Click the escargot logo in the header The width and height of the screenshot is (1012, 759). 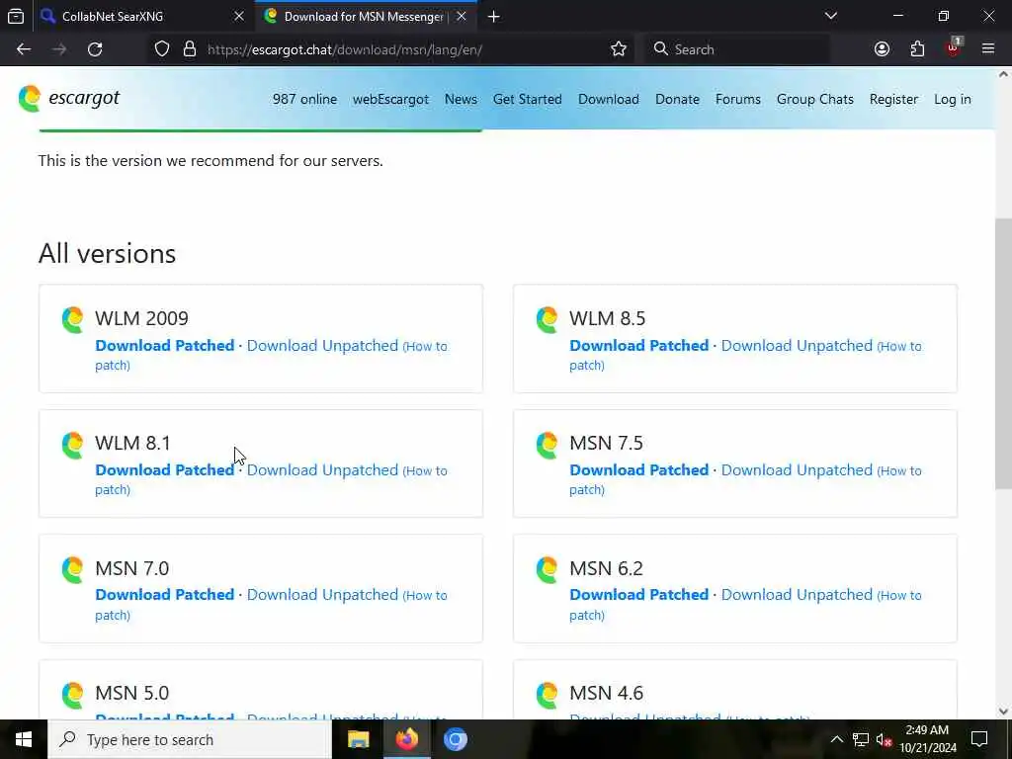point(69,98)
